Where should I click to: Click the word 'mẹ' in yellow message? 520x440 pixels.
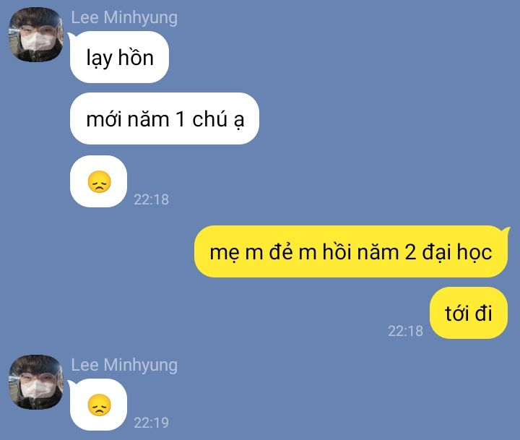click(x=224, y=253)
